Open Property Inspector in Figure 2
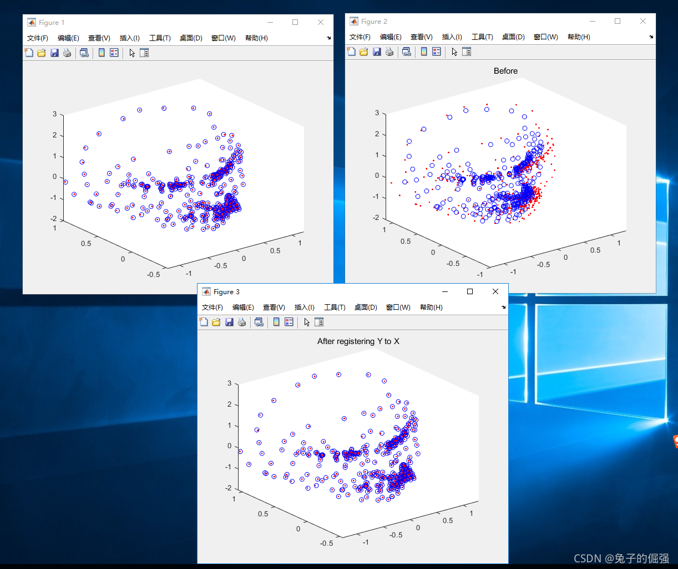Image resolution: width=678 pixels, height=569 pixels. tap(467, 52)
